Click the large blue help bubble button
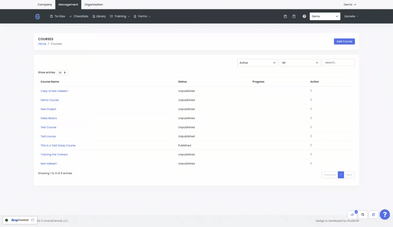 pos(385,214)
